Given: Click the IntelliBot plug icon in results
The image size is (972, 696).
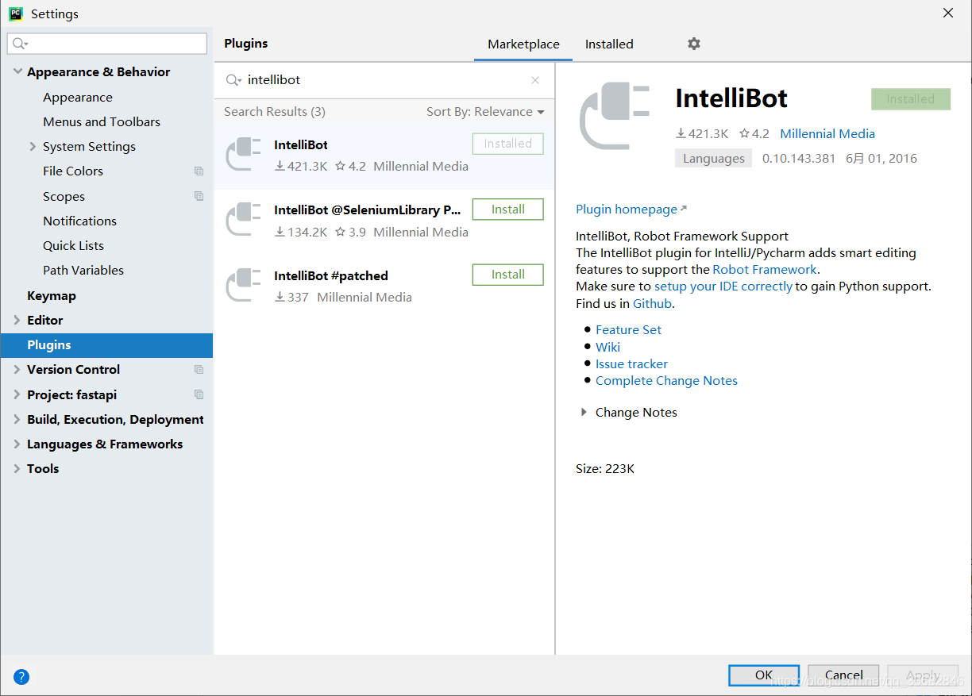Looking at the screenshot, I should click(x=244, y=154).
